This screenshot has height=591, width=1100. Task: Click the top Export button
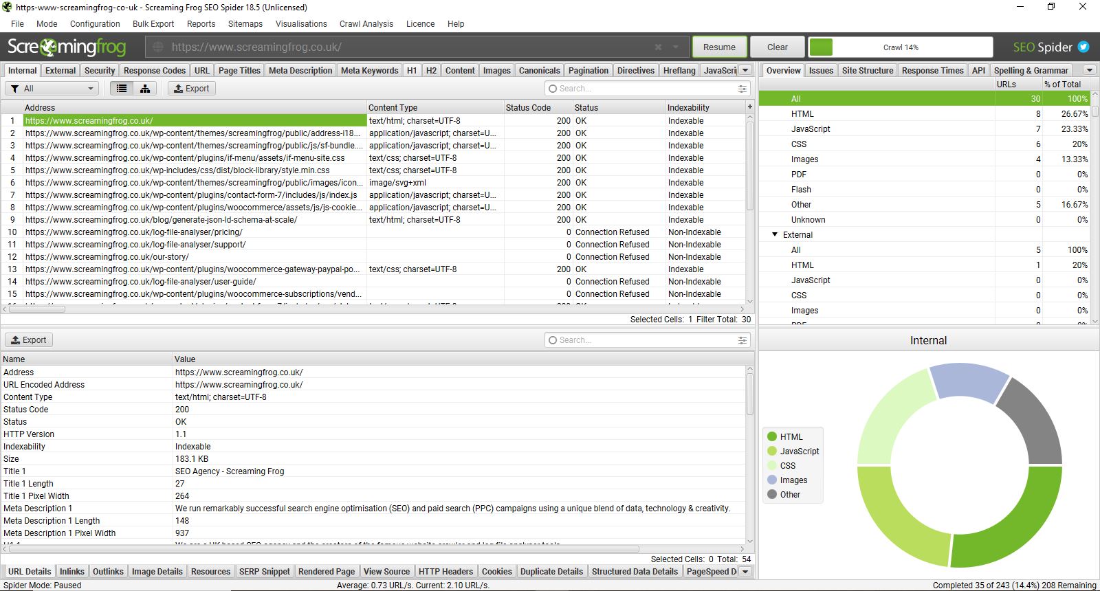coord(192,89)
